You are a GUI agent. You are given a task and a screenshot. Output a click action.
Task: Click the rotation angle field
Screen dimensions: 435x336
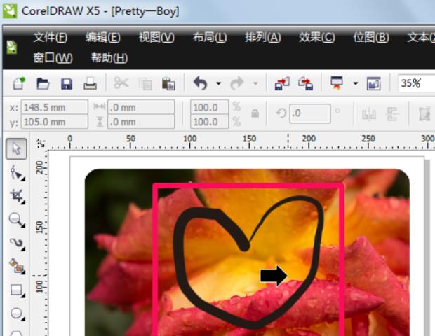click(x=310, y=113)
